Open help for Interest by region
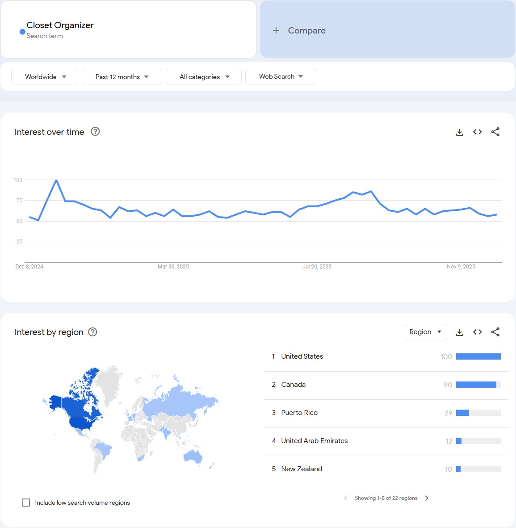 (x=92, y=332)
